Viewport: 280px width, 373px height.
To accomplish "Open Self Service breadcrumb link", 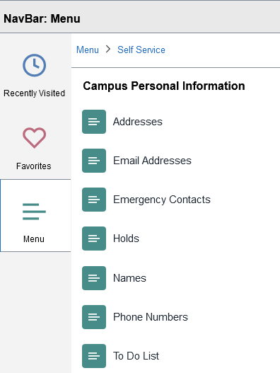I will click(141, 50).
